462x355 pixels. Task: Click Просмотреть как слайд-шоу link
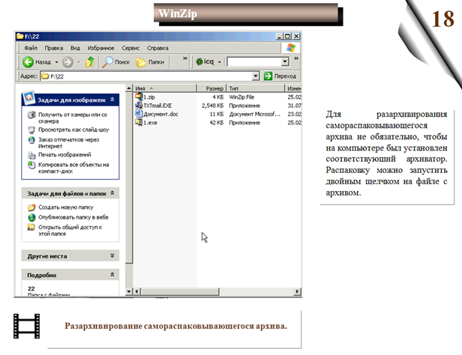(73, 130)
